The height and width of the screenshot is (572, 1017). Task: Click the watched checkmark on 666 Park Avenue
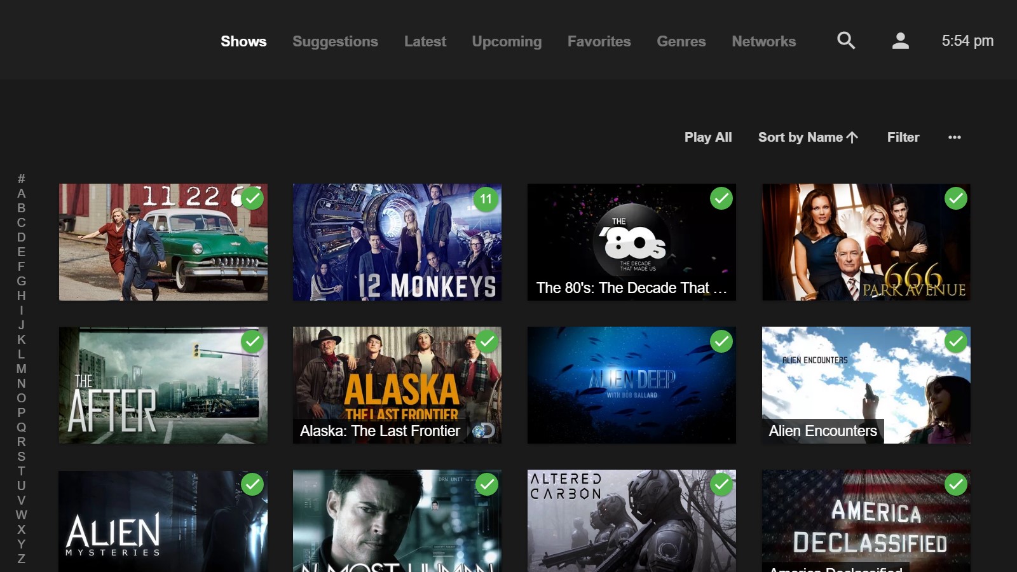tap(956, 198)
